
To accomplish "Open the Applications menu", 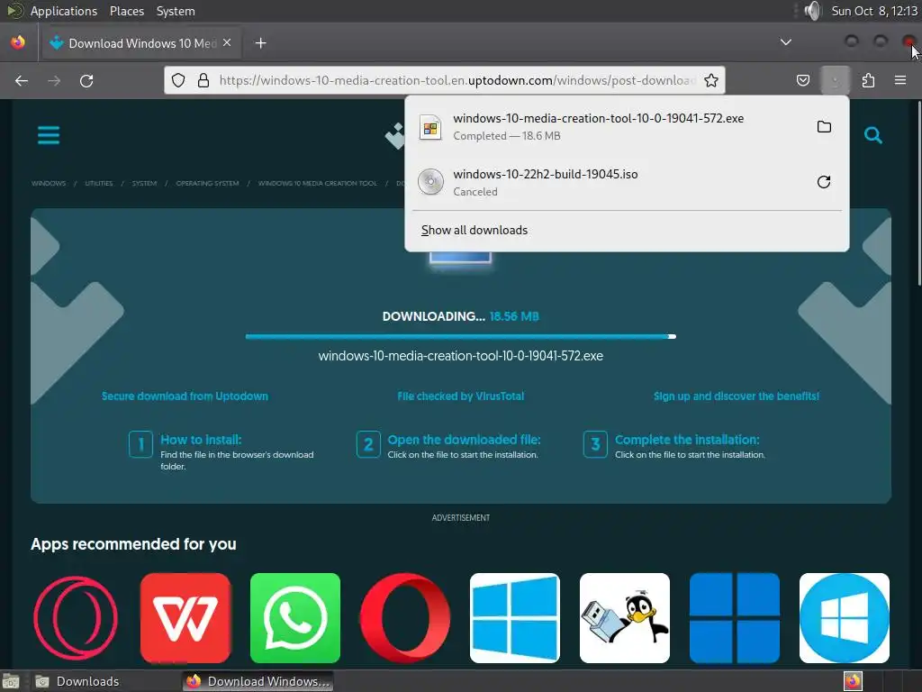I will [x=64, y=11].
